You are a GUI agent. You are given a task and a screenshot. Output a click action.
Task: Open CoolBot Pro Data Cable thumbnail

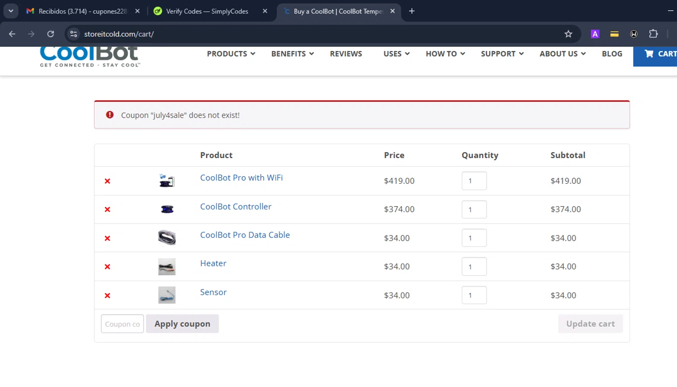(x=167, y=237)
